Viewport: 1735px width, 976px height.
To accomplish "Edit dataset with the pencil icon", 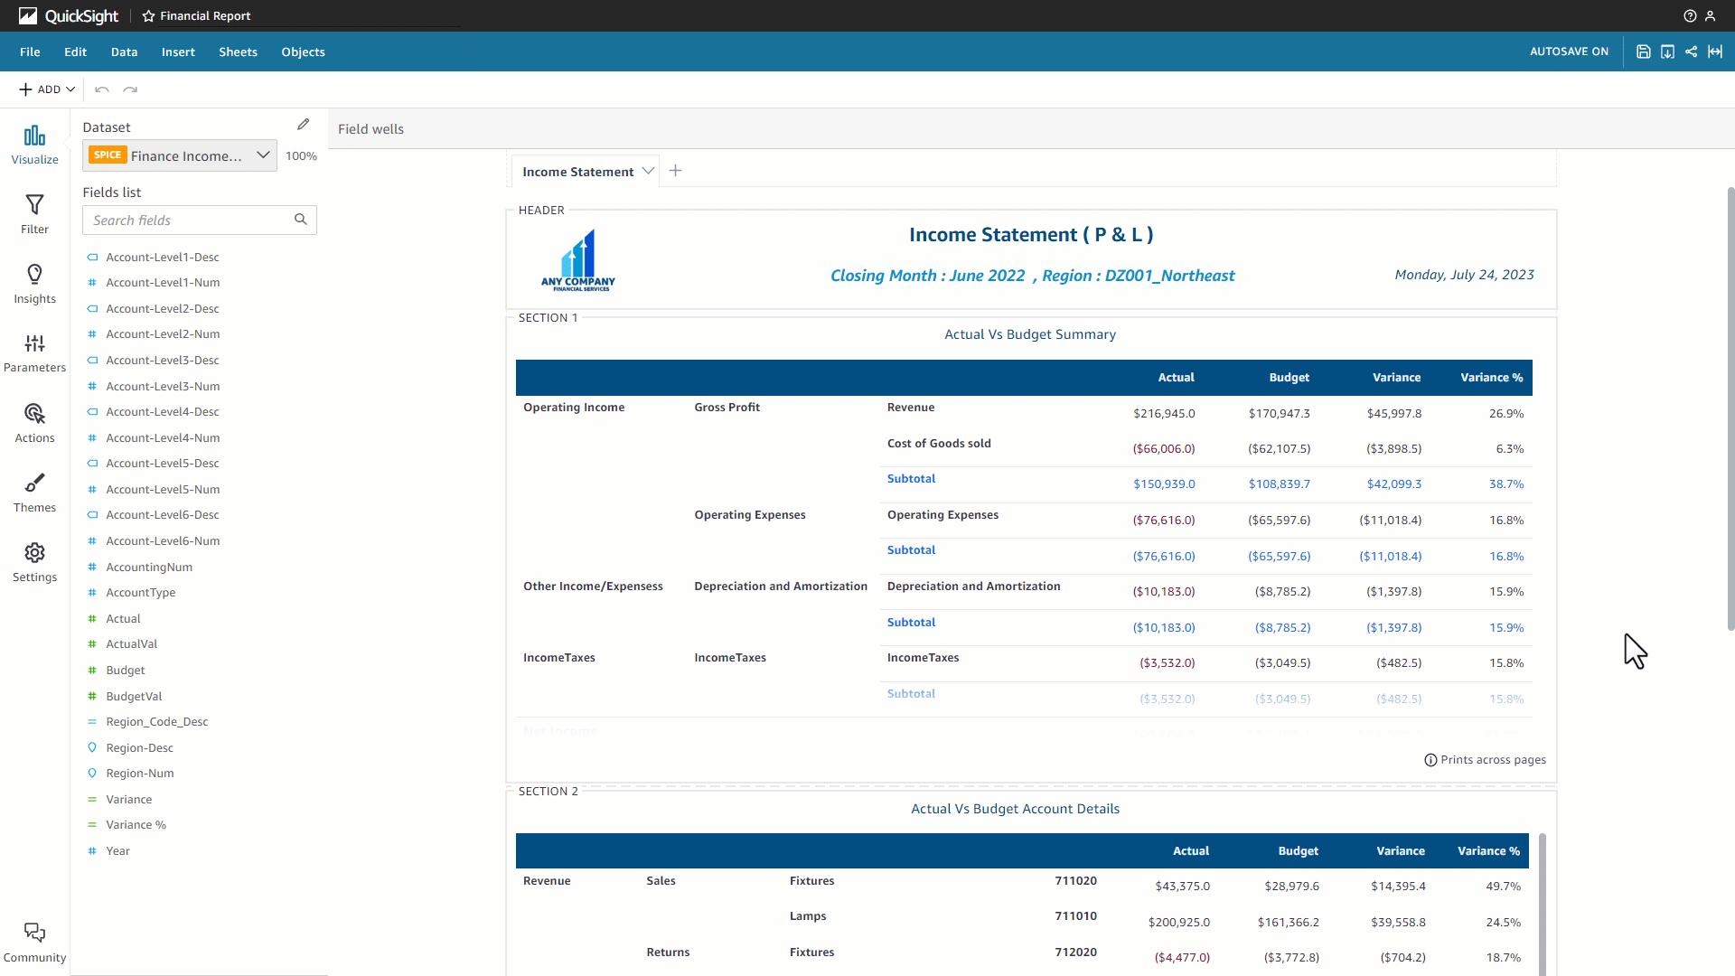I will coord(304,125).
